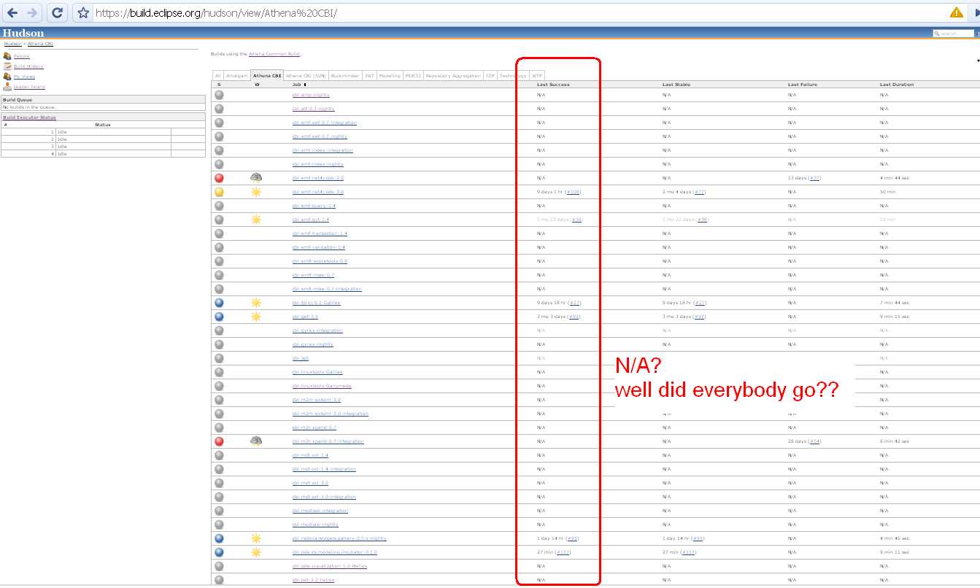Sort the table by the Job column header
This screenshot has height=588, width=980.
tap(298, 85)
